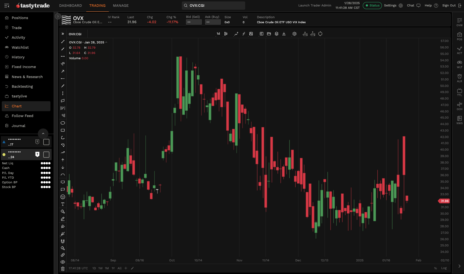Open Settings in the top bar

click(x=393, y=6)
